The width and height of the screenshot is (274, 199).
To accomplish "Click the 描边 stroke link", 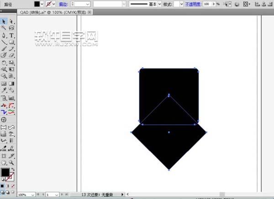I will (x=63, y=4).
